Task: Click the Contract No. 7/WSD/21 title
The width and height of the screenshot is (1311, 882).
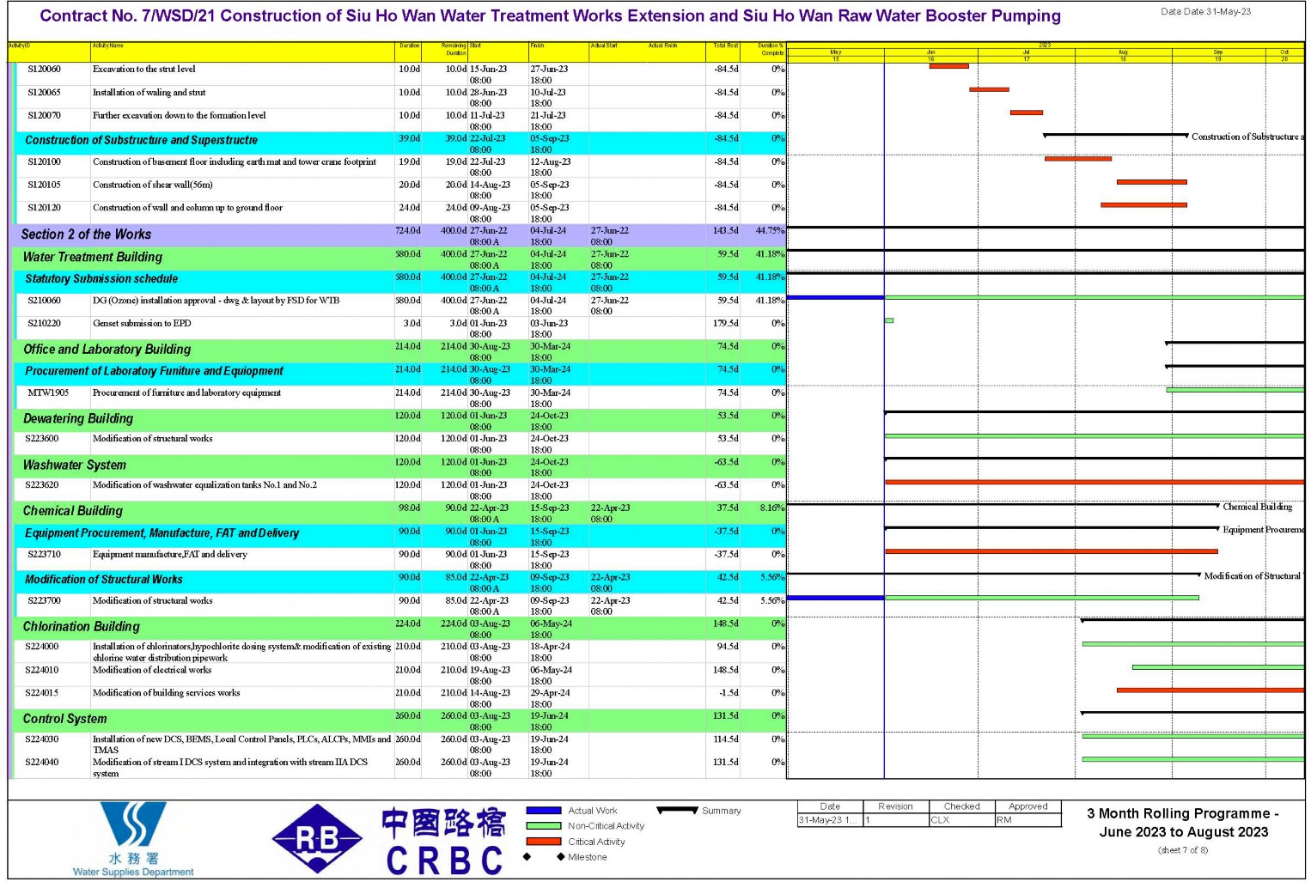Action: click(550, 16)
